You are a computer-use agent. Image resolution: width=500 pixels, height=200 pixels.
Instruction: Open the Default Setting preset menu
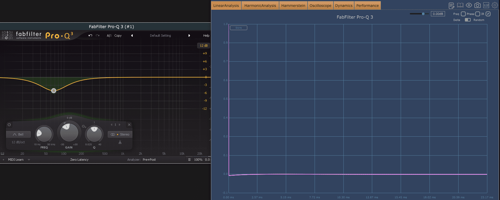point(160,36)
